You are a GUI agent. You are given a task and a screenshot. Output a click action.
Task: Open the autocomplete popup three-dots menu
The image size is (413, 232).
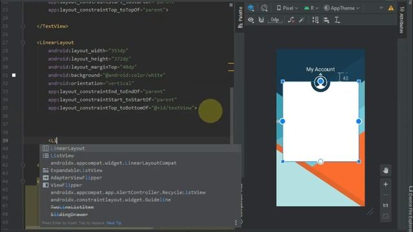tap(236, 223)
